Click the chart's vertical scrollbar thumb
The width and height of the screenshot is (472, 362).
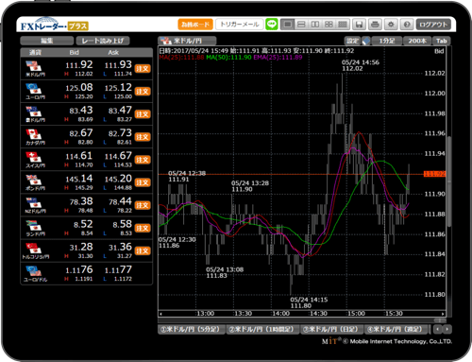[x=449, y=181]
